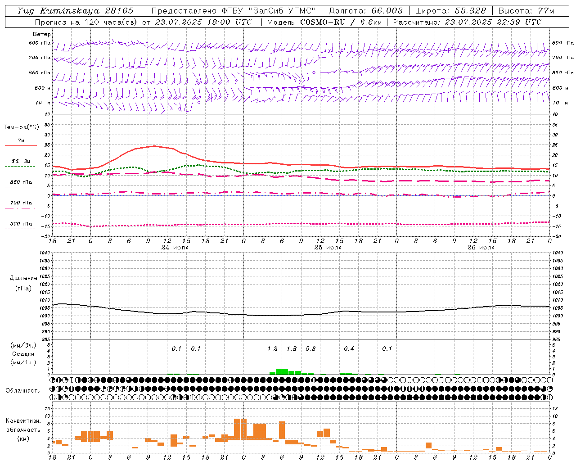This screenshot has width=576, height=461.
Task: Click the Осадки panel label
Action: pos(23,354)
